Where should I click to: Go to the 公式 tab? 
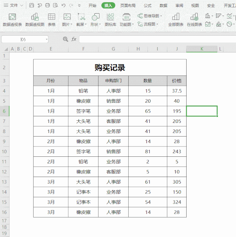tap(147, 6)
